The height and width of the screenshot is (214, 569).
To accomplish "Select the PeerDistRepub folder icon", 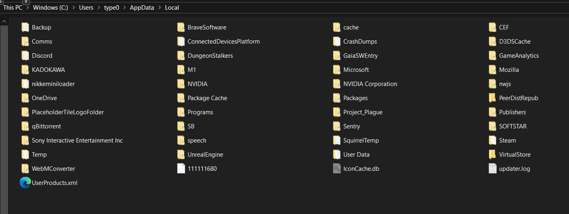I will pos(492,98).
